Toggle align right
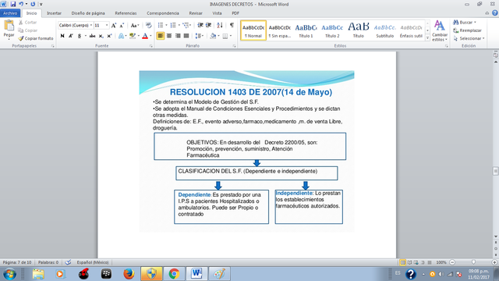499x281 pixels. click(178, 36)
